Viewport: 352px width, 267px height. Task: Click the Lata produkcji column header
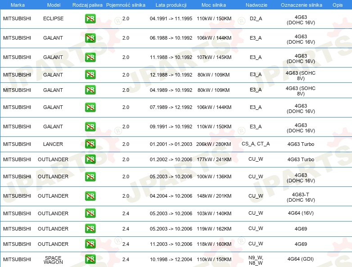[171, 5]
